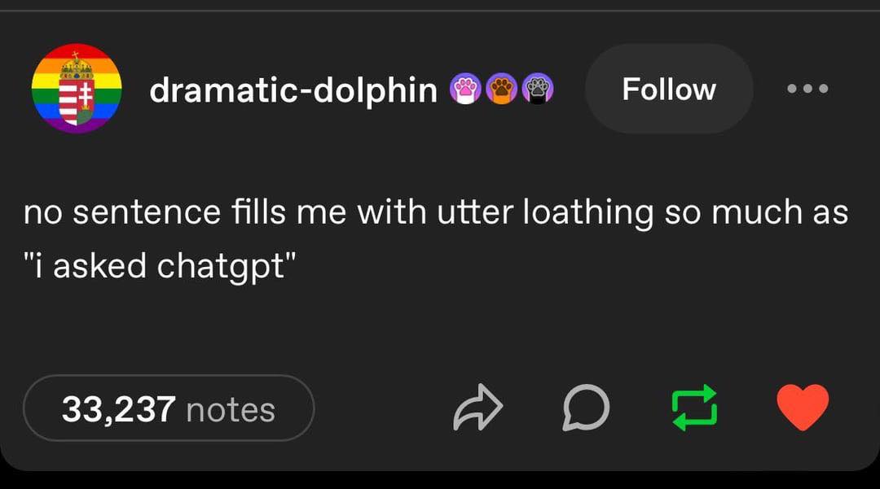This screenshot has height=489, width=880.
Task: Open the reply speech bubble
Action: 585,408
